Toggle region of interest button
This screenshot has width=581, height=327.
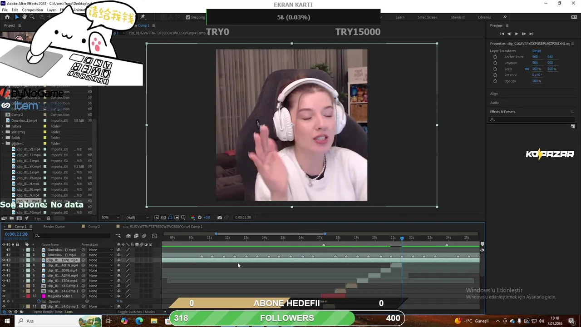[177, 218]
